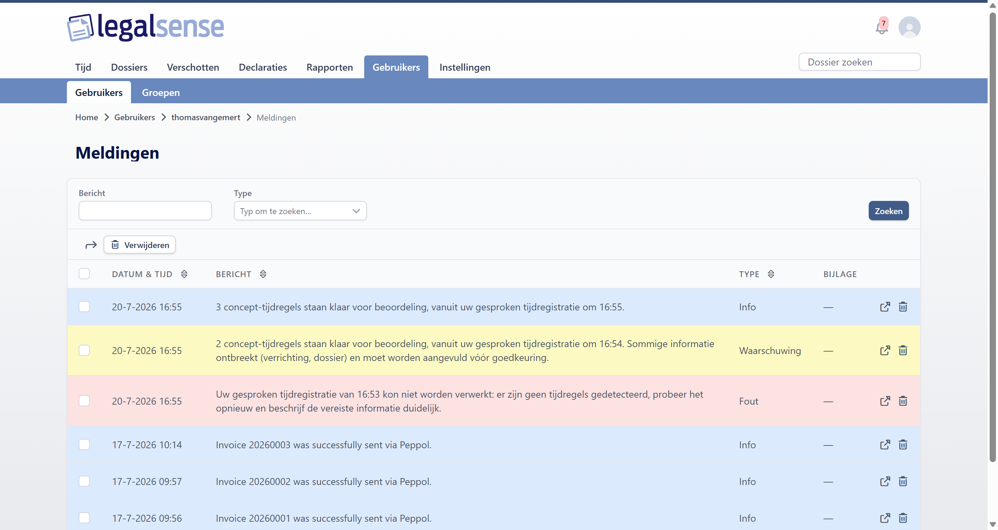Viewport: 998px width, 530px height.
Task: Sort by Bericht column arrows
Action: point(263,274)
